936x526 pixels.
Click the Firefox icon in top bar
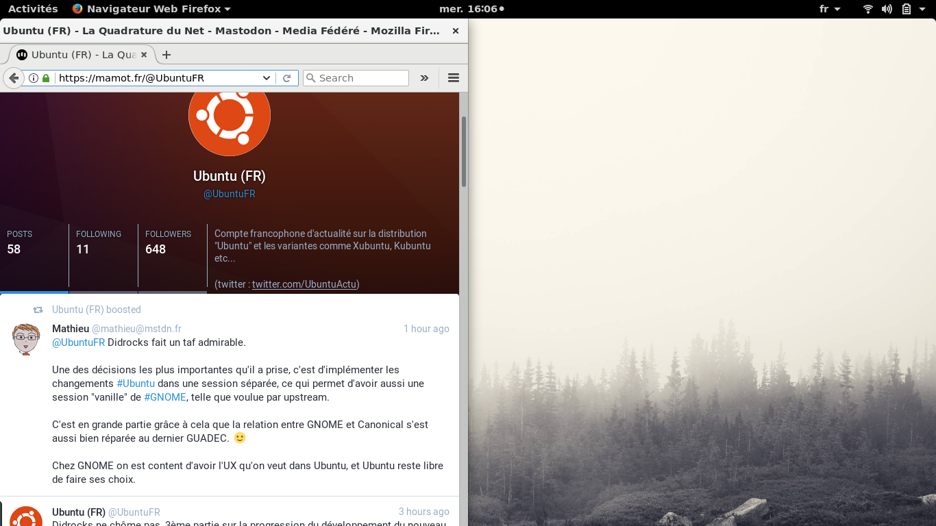click(77, 9)
